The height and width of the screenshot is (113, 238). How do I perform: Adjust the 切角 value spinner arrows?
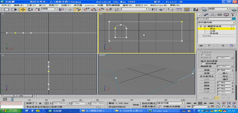click(x=232, y=89)
